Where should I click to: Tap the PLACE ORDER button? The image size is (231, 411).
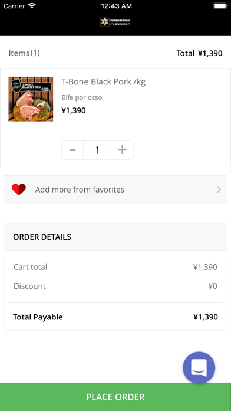coord(115,397)
